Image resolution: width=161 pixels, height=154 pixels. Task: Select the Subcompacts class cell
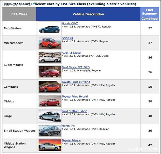[x=19, y=65]
